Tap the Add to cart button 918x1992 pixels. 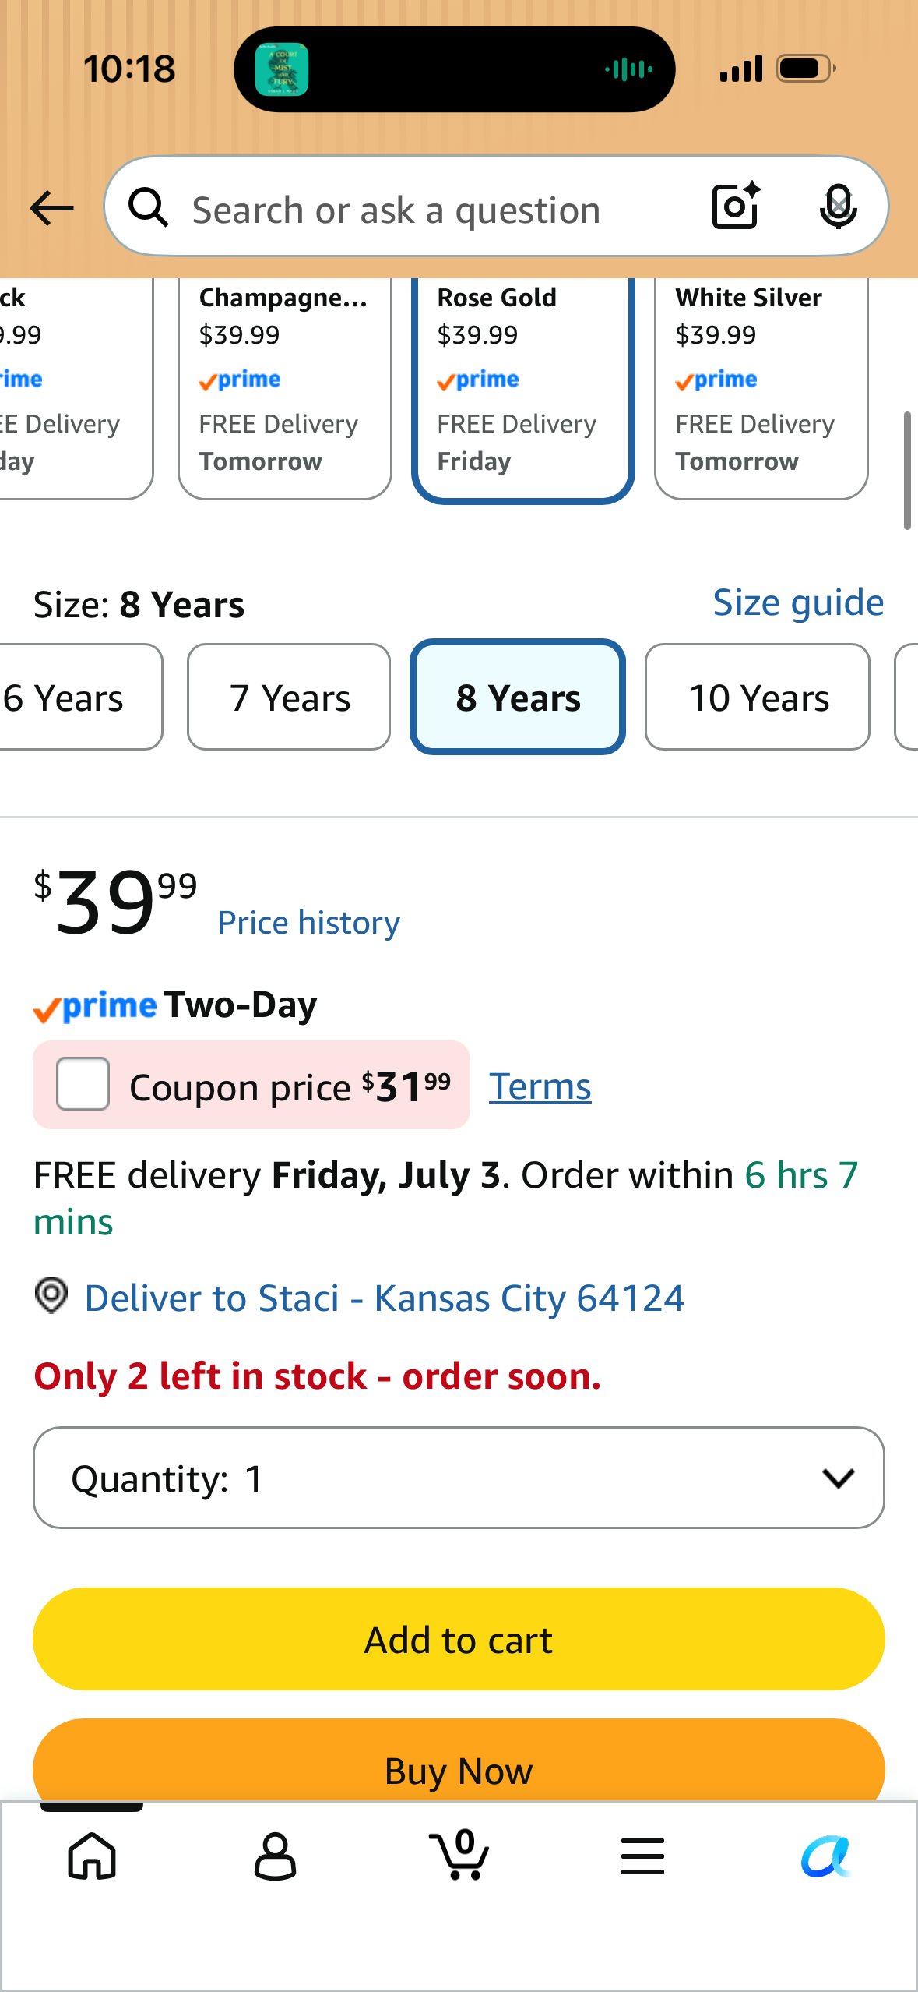[459, 1639]
